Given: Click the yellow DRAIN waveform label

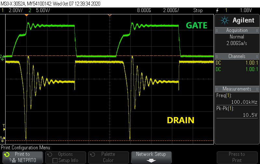Looking at the screenshot, I should pyautogui.click(x=181, y=120).
